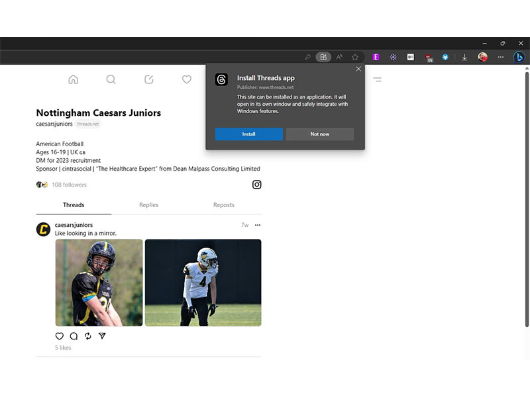Switch to the Replies tab

[148, 205]
